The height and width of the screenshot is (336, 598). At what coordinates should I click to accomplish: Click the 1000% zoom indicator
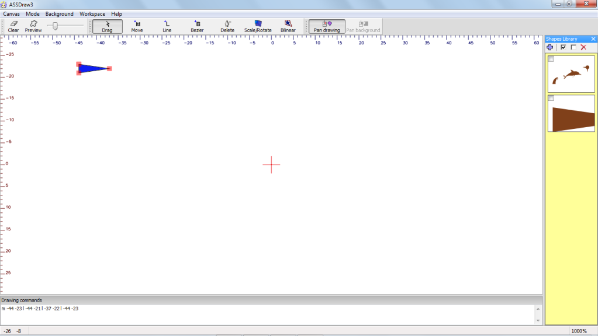point(579,331)
